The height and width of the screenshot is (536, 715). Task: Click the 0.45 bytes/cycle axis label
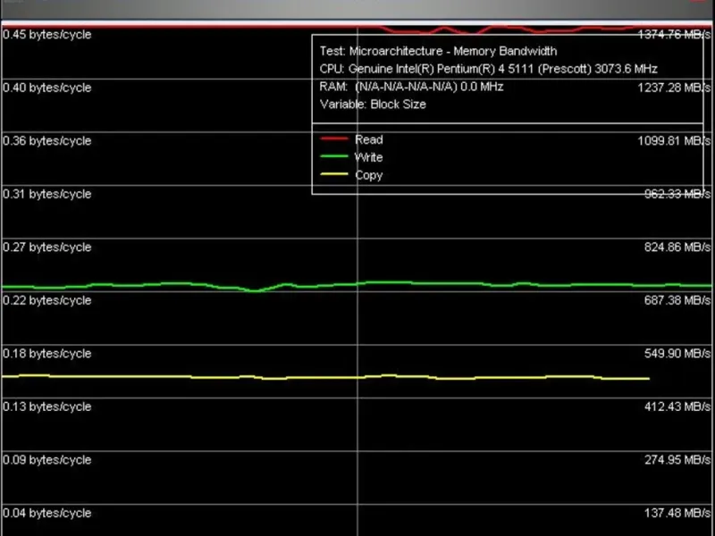point(47,35)
